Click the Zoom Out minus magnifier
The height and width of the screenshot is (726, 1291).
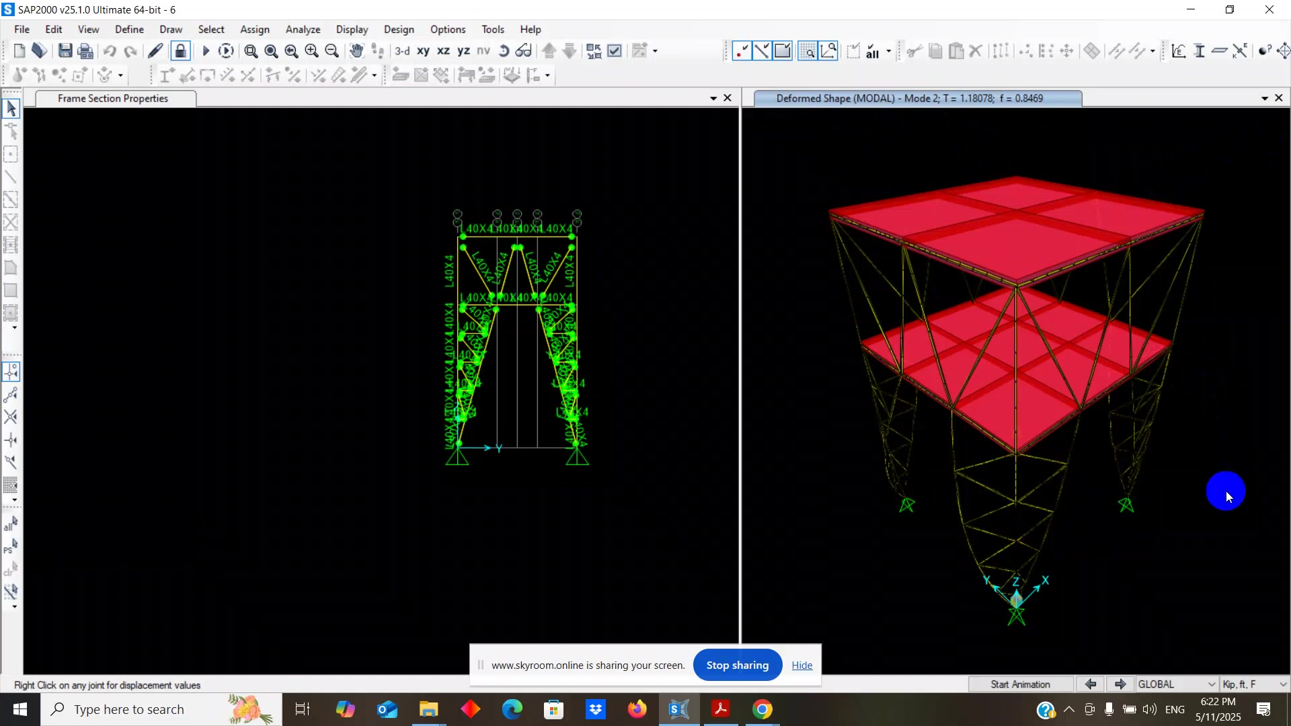[x=331, y=51]
